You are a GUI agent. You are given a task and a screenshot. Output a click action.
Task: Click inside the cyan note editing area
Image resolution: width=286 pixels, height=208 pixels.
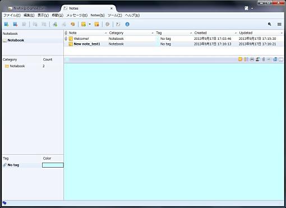[174, 132]
